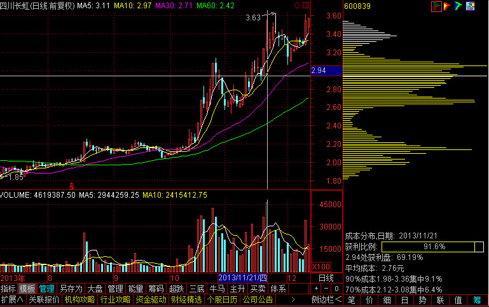Image resolution: width=489 pixels, height=307 pixels.
Task: Click the plus zoom button below volume chart
Action: coord(317,288)
